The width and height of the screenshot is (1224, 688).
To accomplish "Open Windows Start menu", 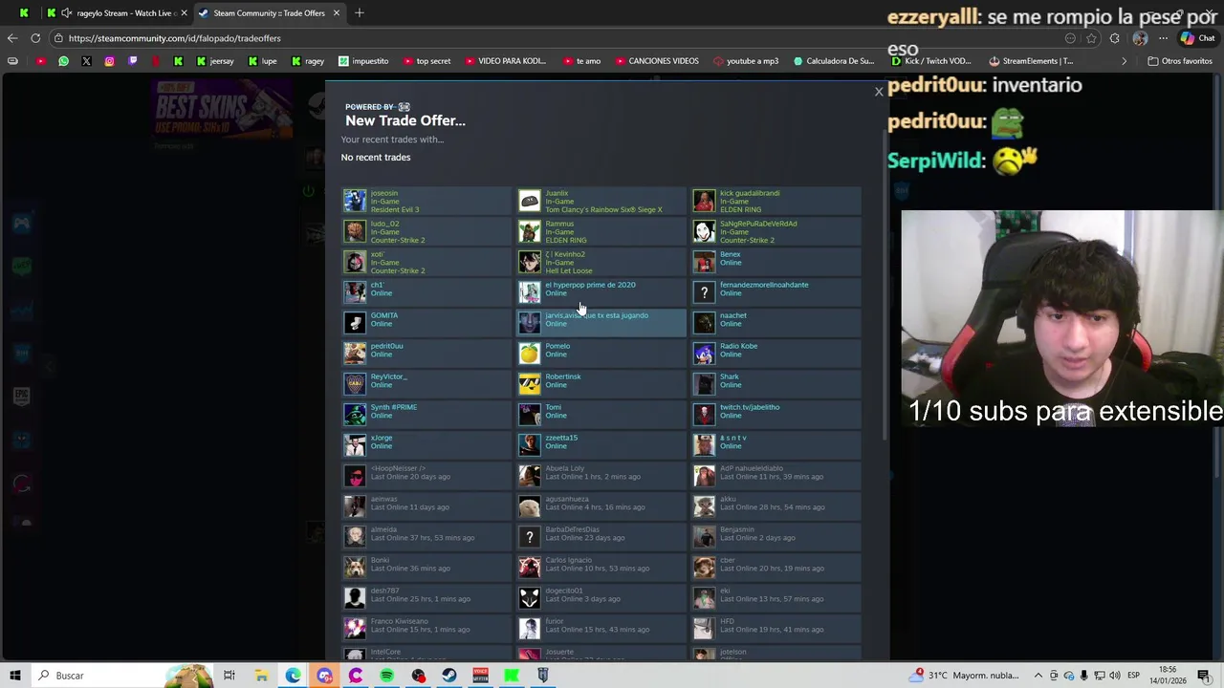I will pyautogui.click(x=15, y=676).
